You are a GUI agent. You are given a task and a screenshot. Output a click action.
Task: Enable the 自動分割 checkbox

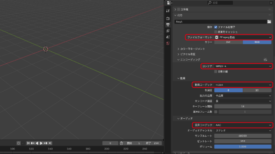click(216, 72)
